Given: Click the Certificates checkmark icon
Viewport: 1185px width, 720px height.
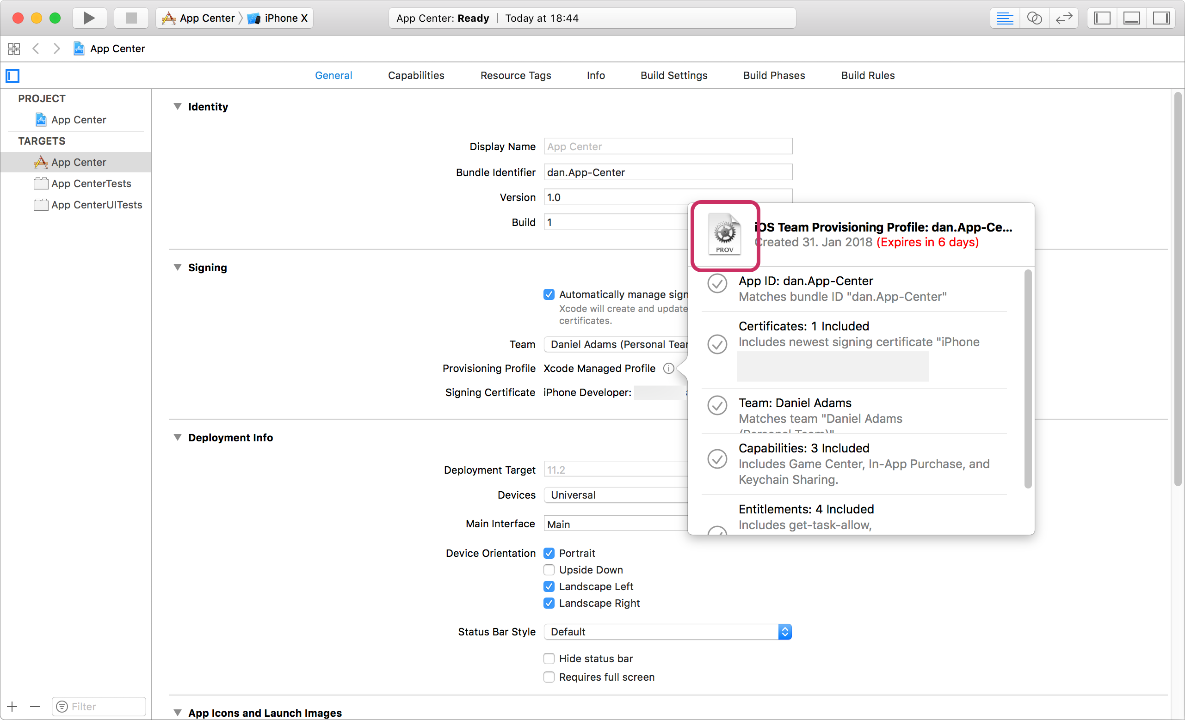Looking at the screenshot, I should pyautogui.click(x=717, y=344).
